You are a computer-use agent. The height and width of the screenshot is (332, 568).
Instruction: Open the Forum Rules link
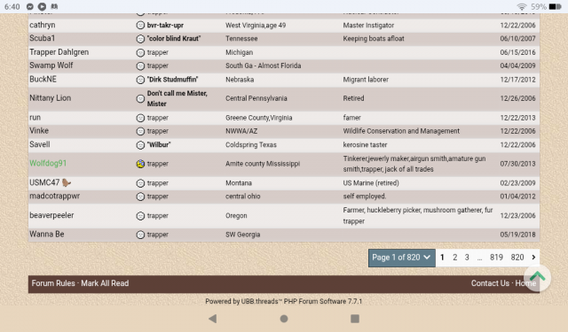(53, 283)
